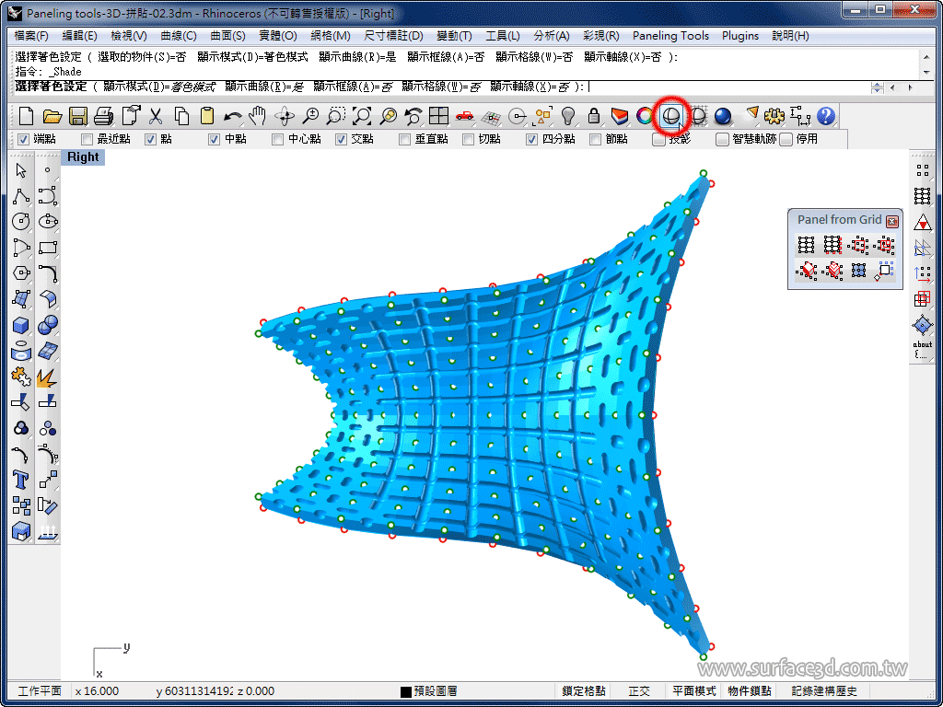Image resolution: width=943 pixels, height=707 pixels.
Task: Open the 網格(M) menu
Action: [331, 36]
